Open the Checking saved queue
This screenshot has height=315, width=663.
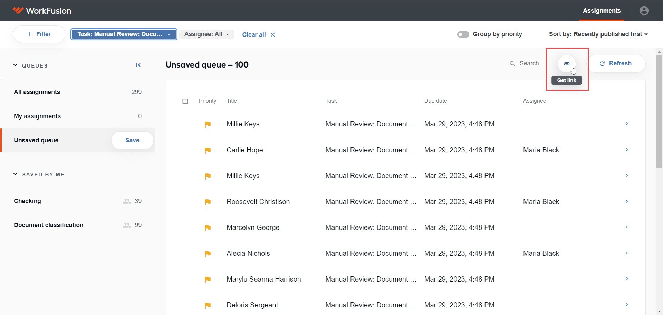pyautogui.click(x=78, y=201)
